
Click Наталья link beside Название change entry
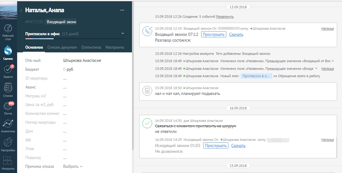(x=327, y=69)
